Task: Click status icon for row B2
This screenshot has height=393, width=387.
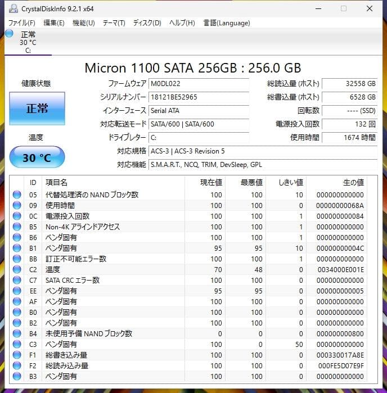Action: (17, 323)
